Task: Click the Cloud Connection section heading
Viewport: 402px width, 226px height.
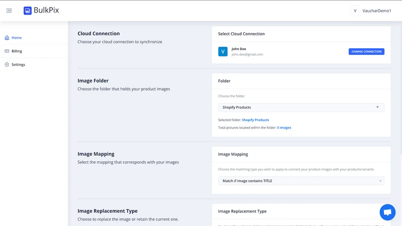Action: [x=98, y=34]
